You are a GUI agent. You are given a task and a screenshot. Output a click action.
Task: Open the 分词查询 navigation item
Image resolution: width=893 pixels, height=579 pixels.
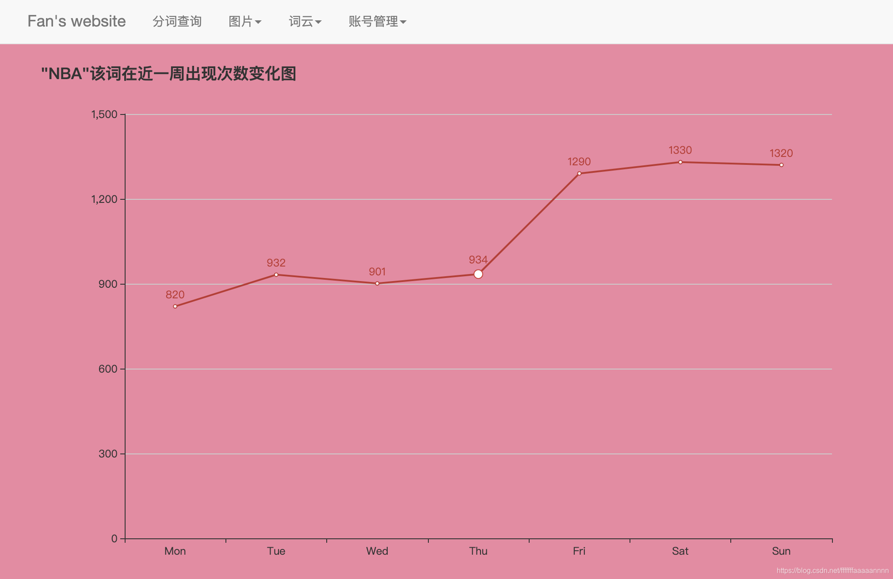(177, 21)
